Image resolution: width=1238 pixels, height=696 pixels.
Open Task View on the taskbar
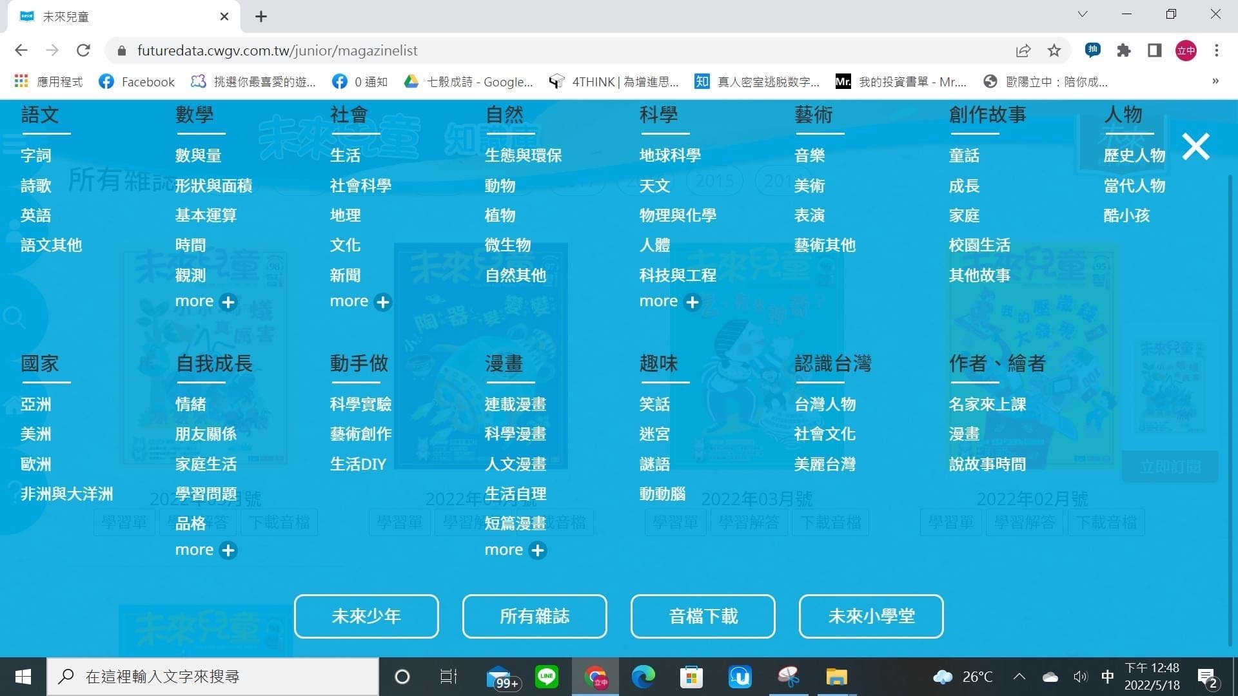click(x=449, y=677)
